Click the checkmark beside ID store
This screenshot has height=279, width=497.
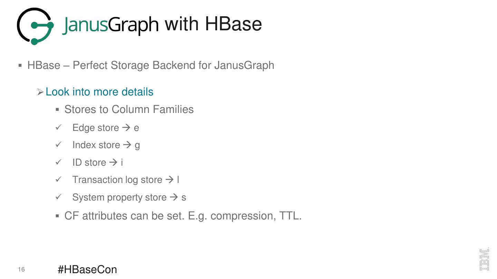[58, 162]
